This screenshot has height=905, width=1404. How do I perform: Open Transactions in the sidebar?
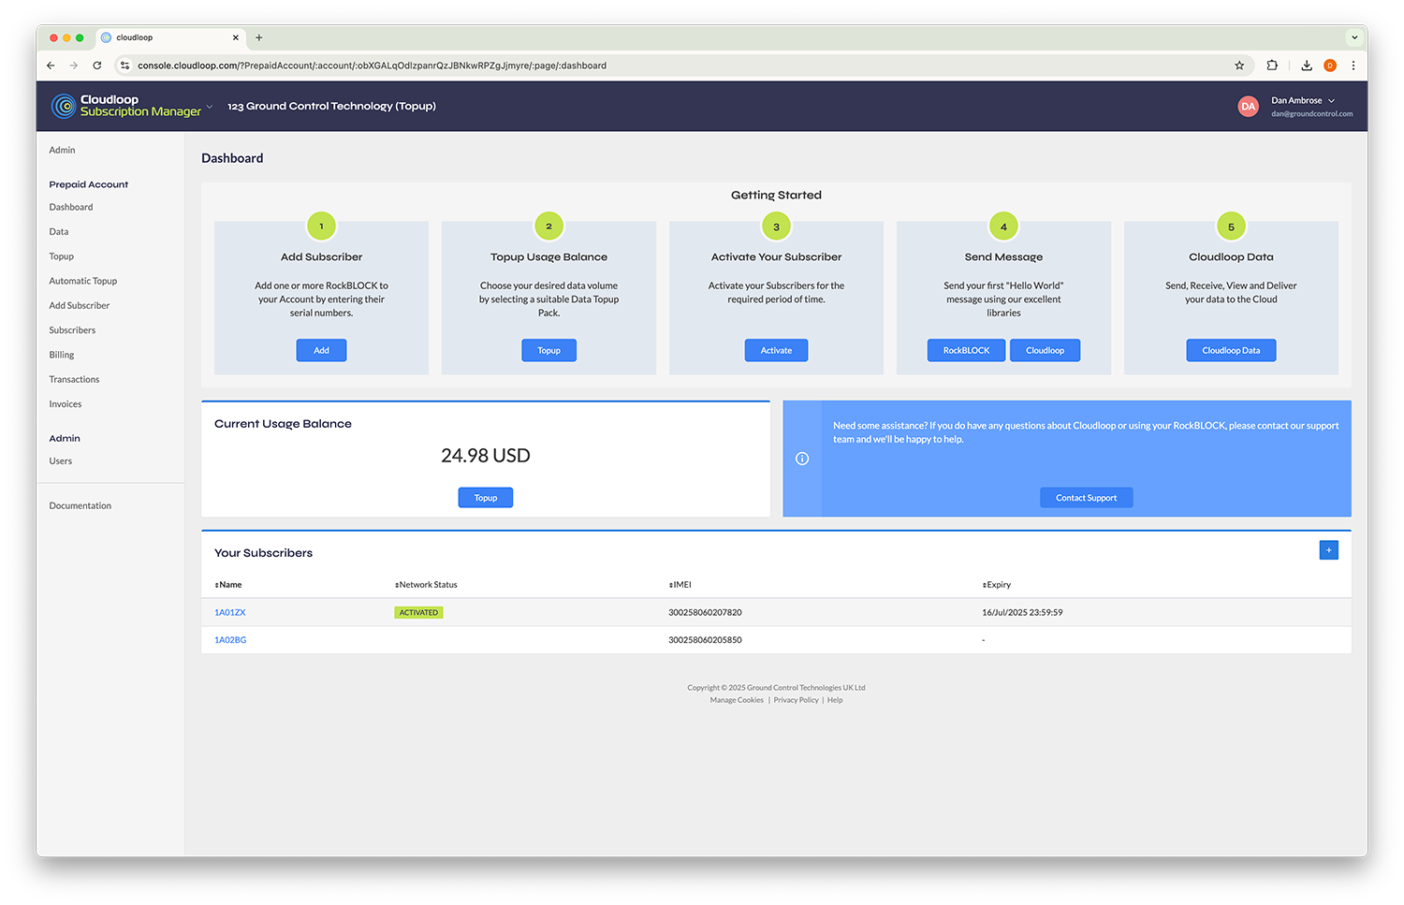tap(74, 379)
